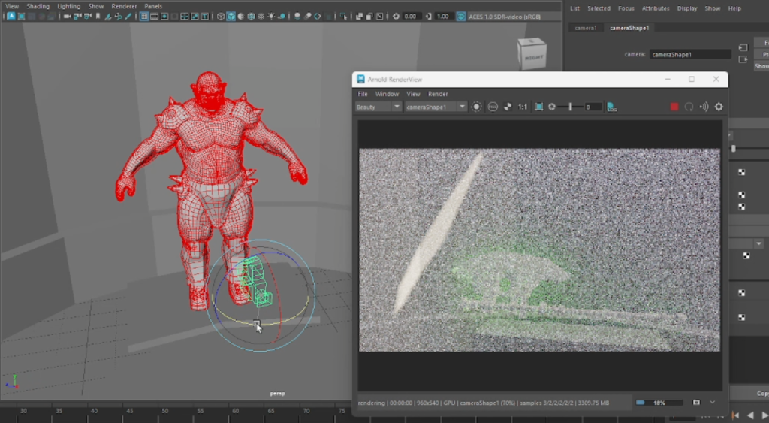Click the snapshot folder icon in status bar
This screenshot has height=423, width=769.
click(696, 403)
